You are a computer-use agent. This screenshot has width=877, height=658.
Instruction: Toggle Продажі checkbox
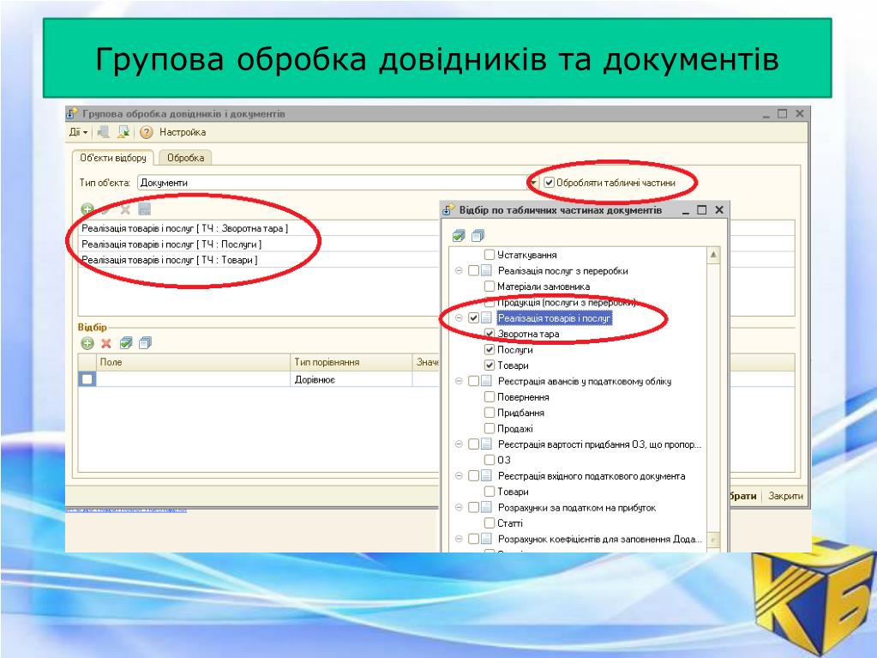490,429
